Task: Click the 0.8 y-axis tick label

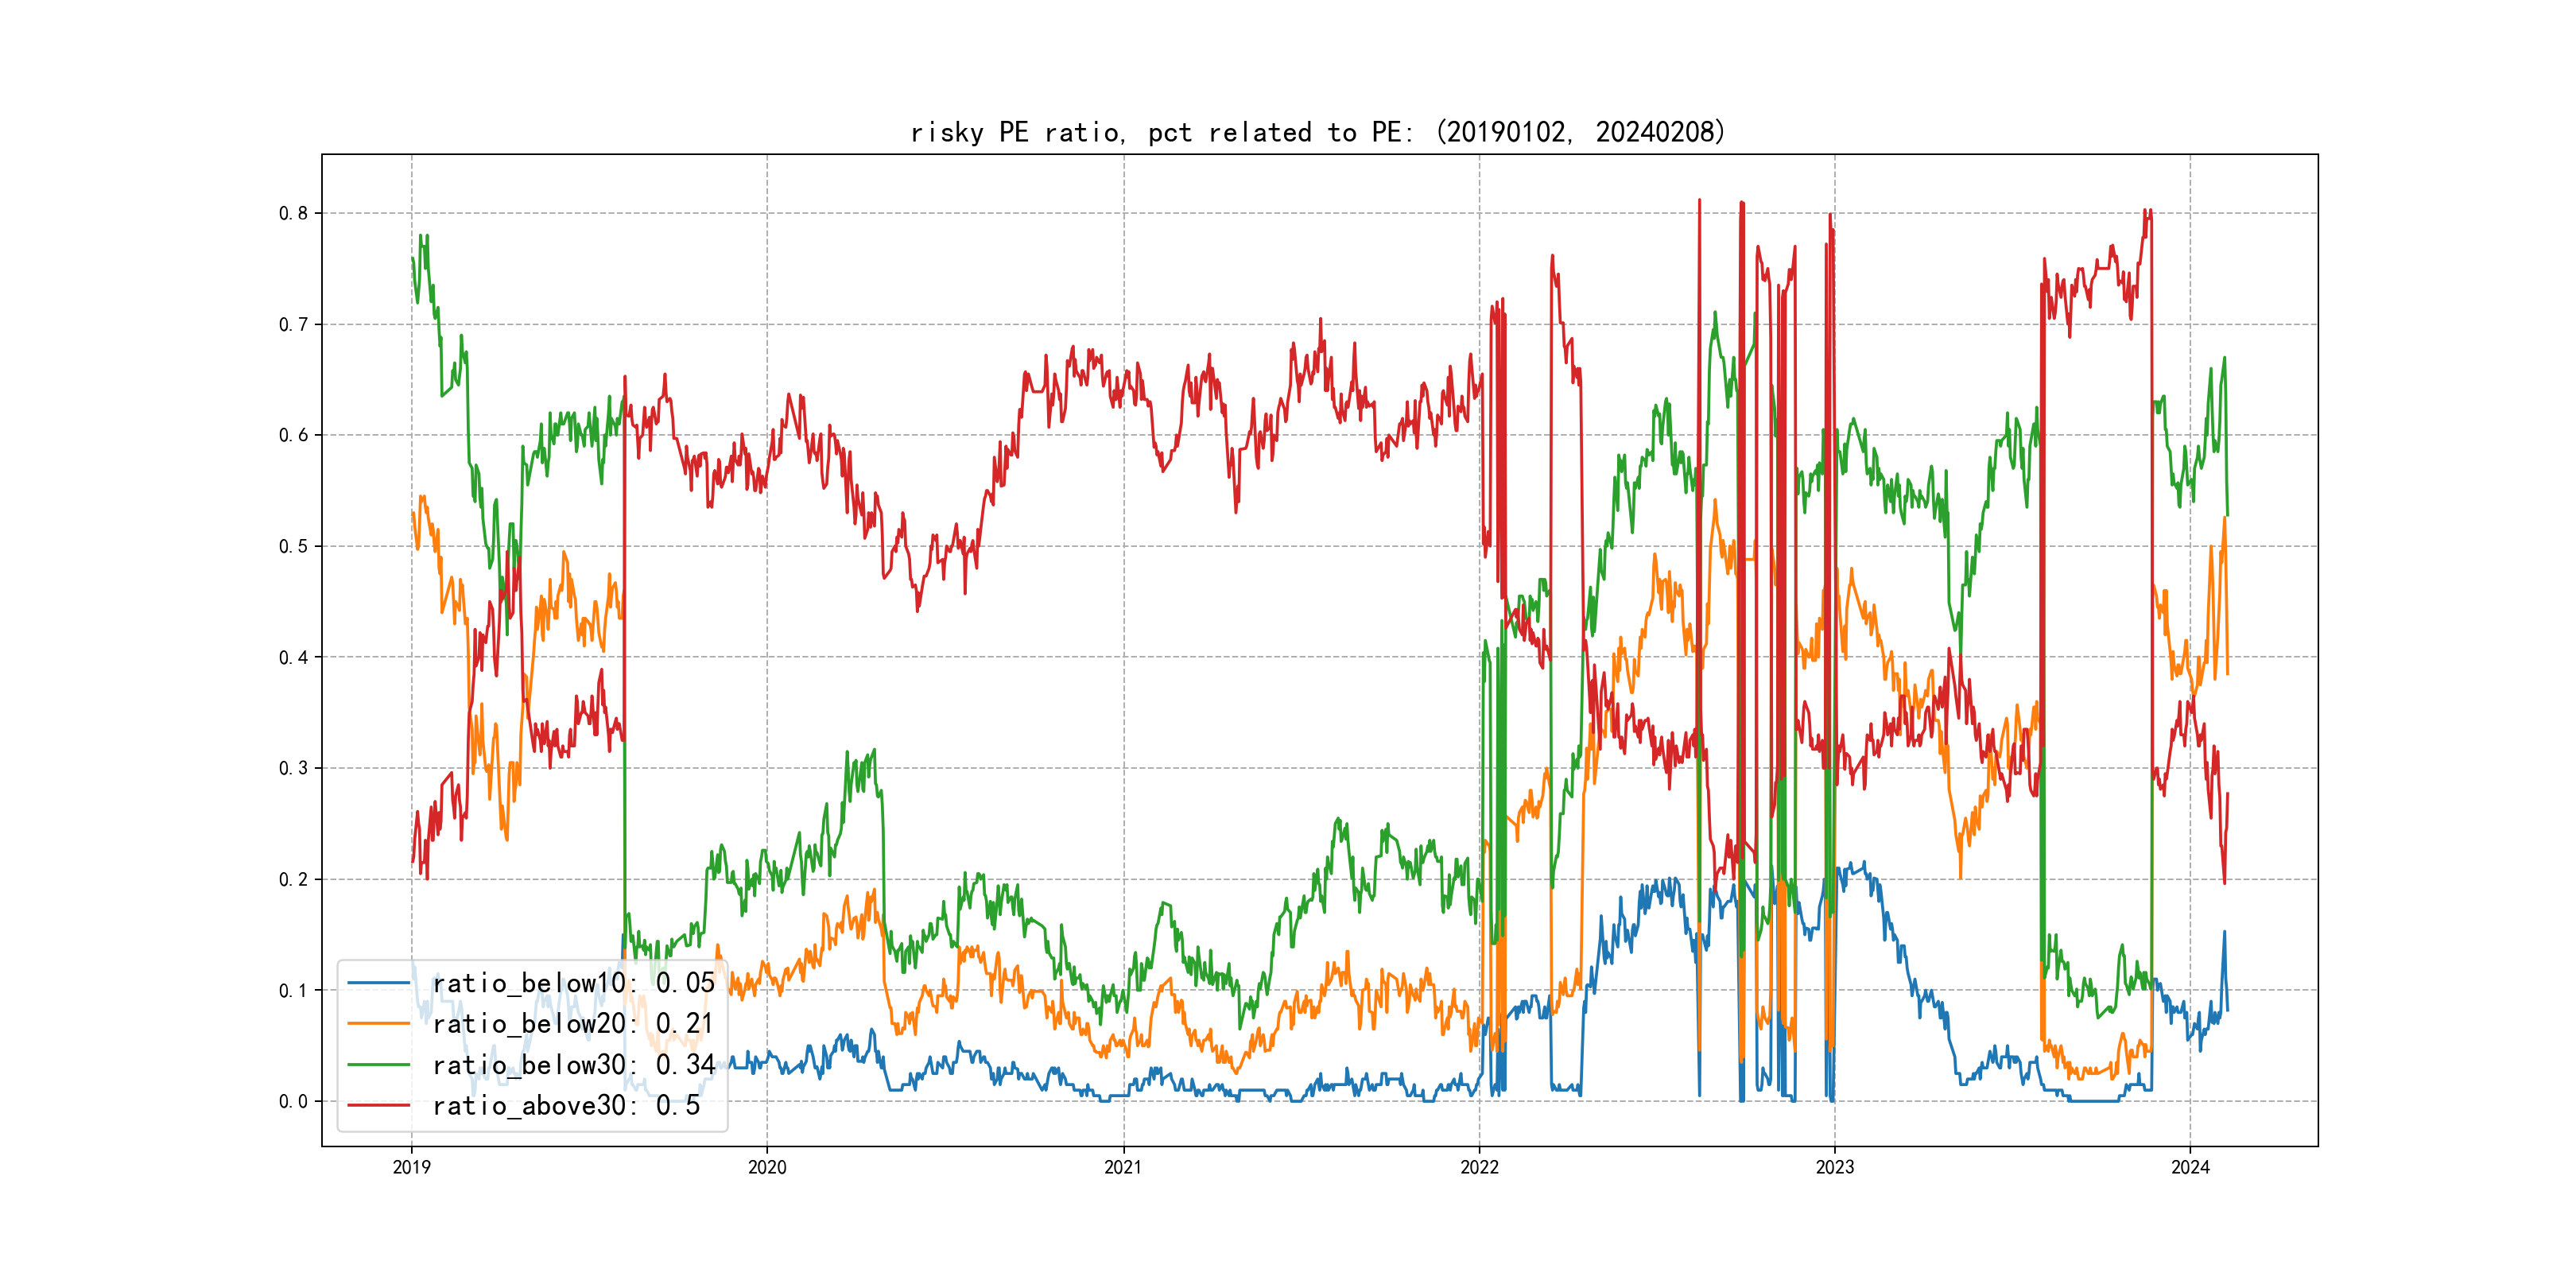Action: 293,213
